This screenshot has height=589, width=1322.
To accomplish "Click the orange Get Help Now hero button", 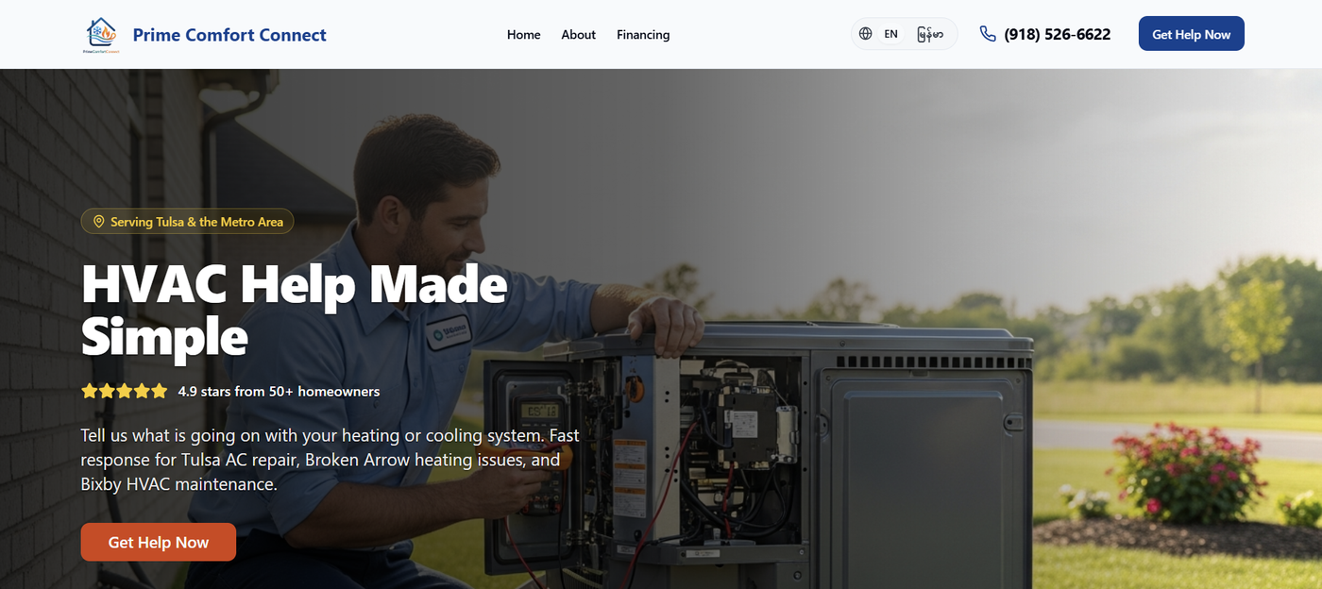I will point(159,542).
